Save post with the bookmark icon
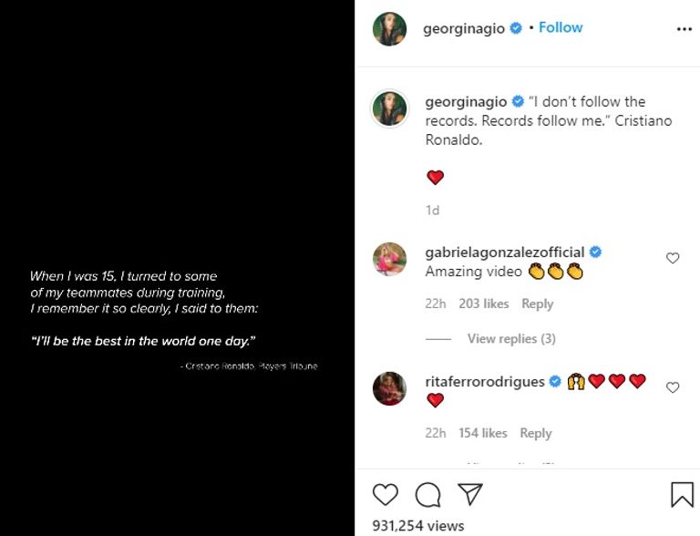 tap(682, 494)
